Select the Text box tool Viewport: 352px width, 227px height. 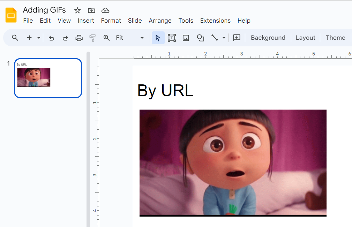(x=172, y=38)
